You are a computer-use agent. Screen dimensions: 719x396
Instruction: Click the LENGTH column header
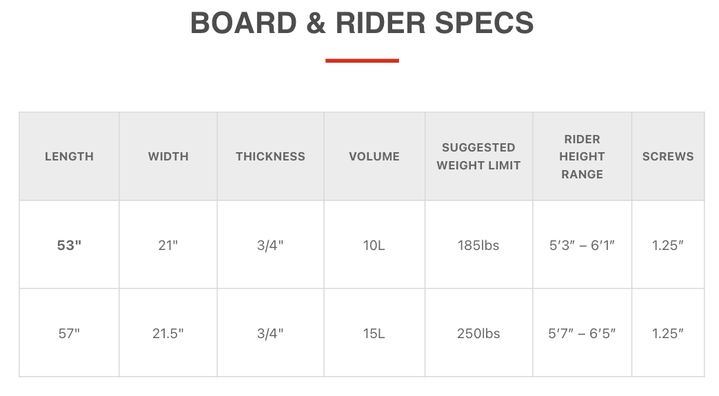tap(69, 156)
